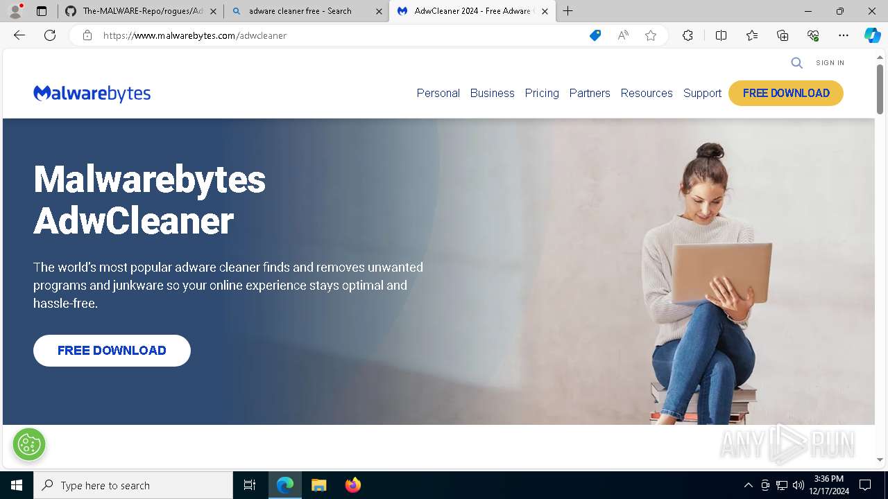Open the Copilot sidebar icon
Viewport: 888px width, 499px height.
click(x=873, y=35)
